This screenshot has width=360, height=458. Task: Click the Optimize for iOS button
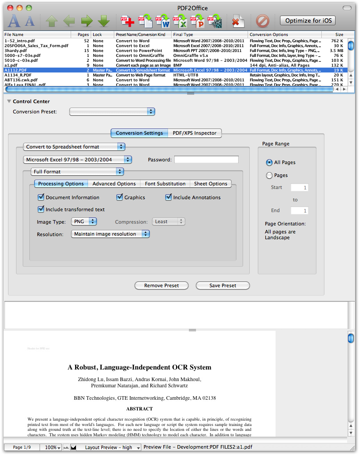point(308,20)
